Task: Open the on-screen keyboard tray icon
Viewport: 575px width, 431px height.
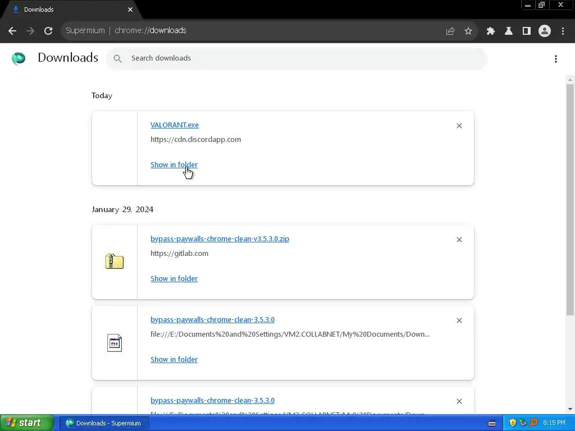Action: click(492, 423)
